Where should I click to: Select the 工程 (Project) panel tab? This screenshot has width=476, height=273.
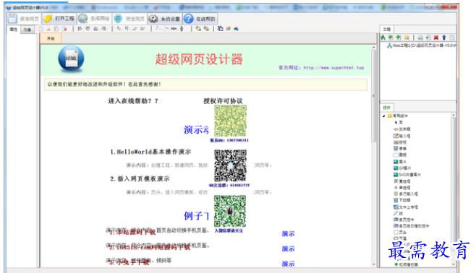(x=386, y=30)
